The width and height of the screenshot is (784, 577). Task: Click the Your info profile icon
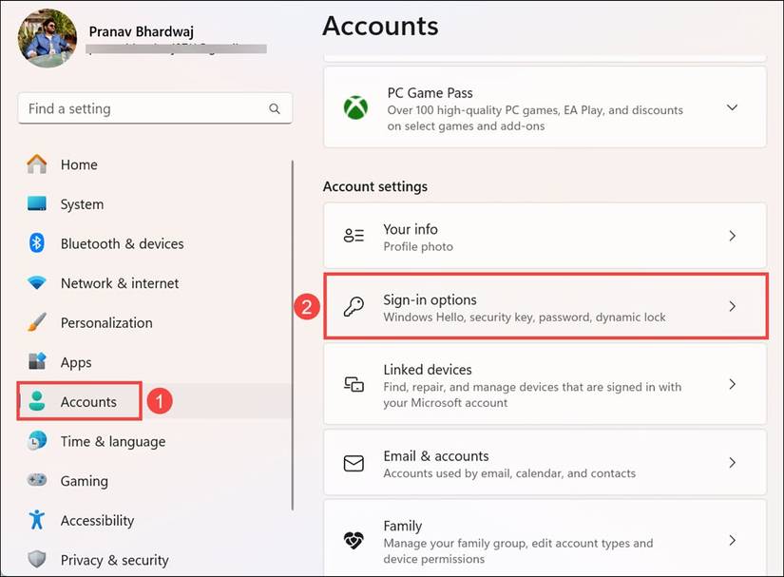pos(354,236)
